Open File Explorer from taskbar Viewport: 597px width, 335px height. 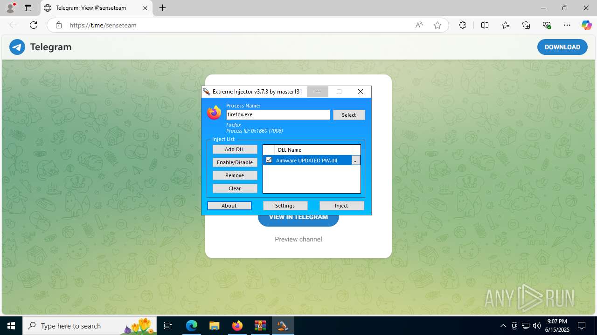(x=214, y=326)
